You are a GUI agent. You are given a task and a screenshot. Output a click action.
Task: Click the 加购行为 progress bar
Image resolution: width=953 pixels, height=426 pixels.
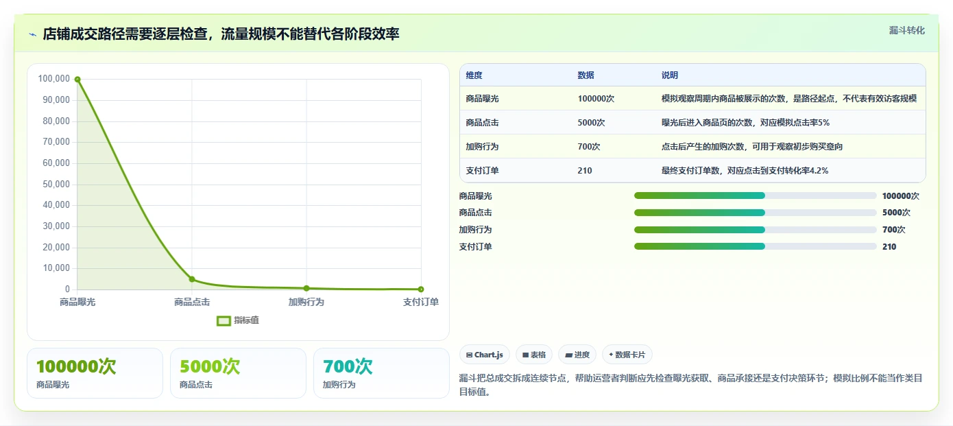click(x=756, y=230)
